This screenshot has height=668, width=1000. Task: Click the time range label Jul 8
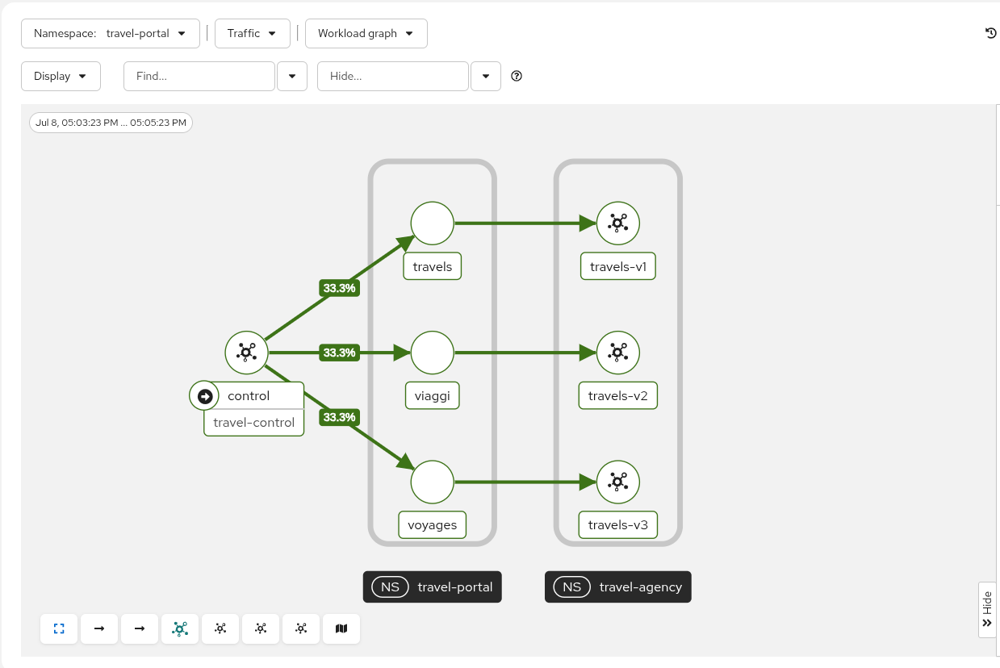point(111,123)
